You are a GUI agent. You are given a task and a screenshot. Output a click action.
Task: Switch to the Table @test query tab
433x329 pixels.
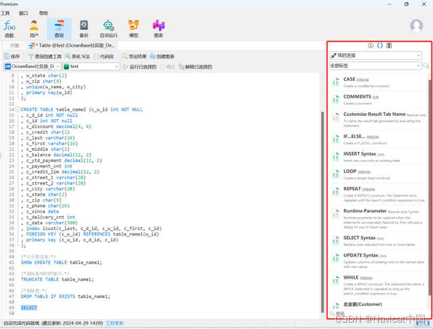[x=72, y=46]
